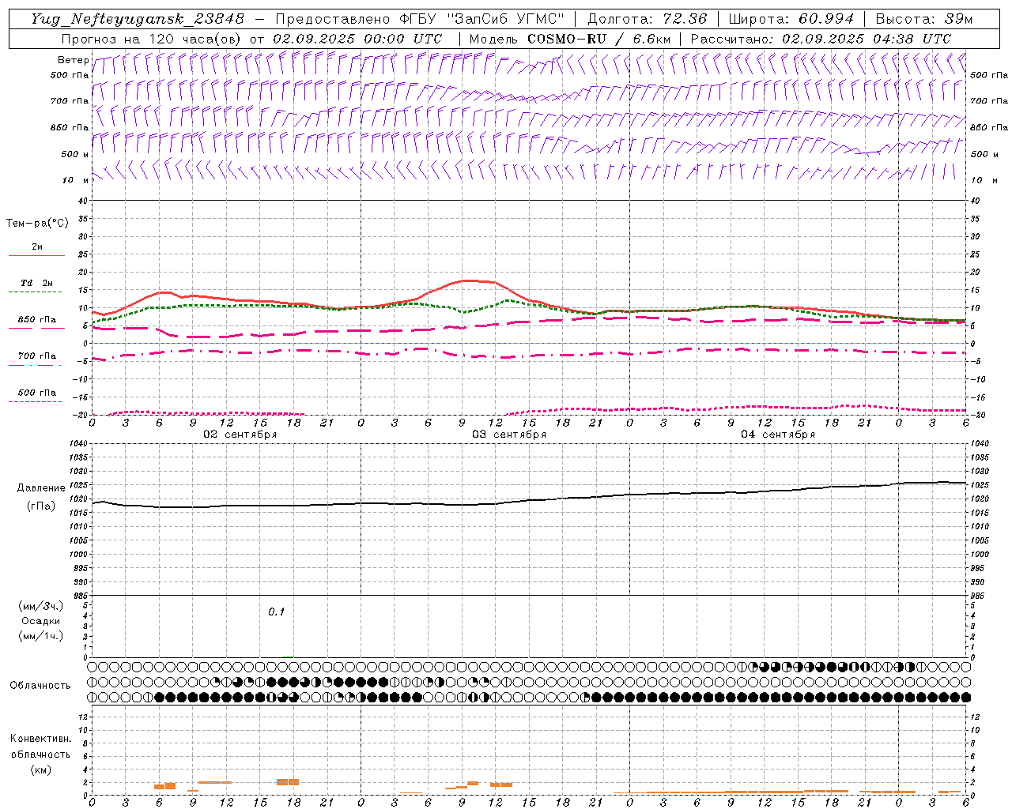Click the 1040 value on left pressure axis
1012x809 pixels.
(77, 443)
